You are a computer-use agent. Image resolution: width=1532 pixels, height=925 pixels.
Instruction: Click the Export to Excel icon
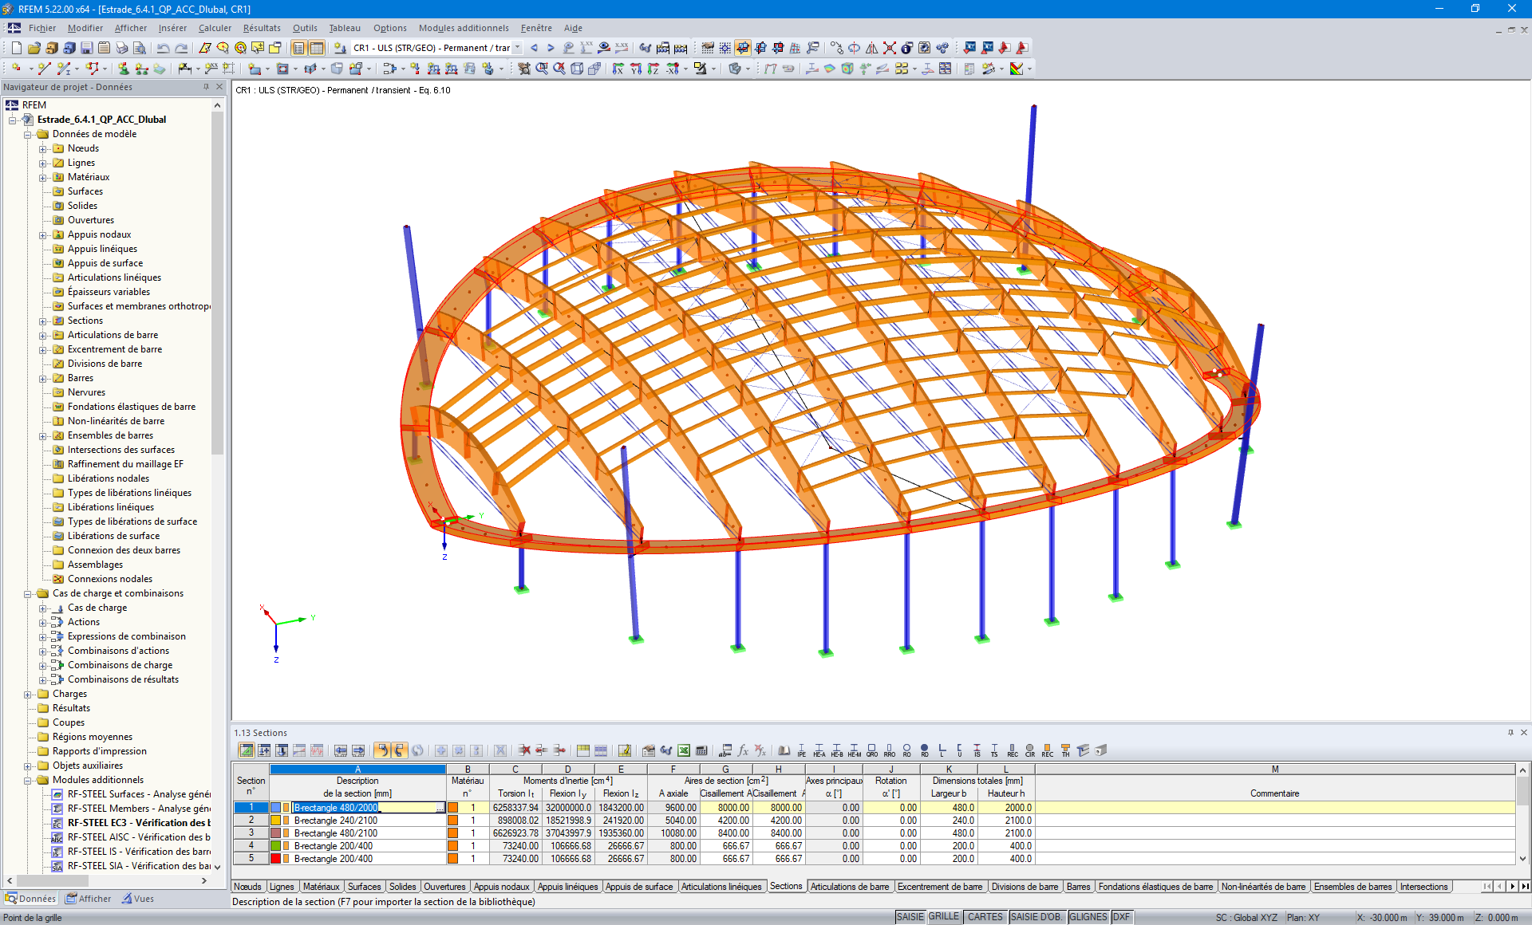tap(684, 750)
